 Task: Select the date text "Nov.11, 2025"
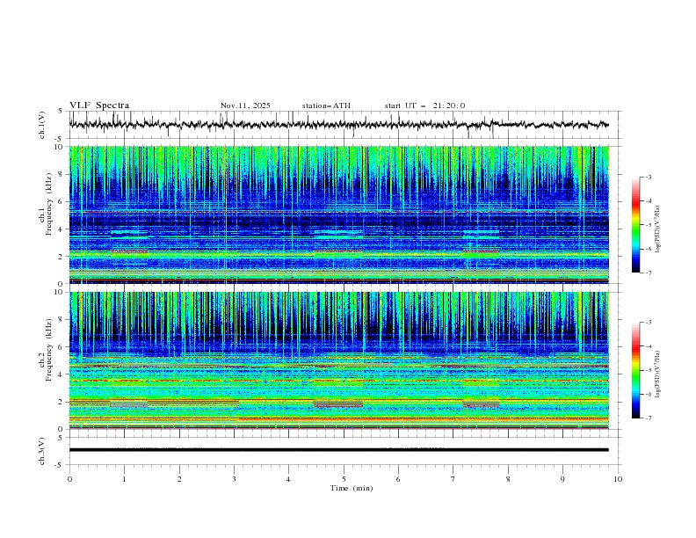coord(245,105)
